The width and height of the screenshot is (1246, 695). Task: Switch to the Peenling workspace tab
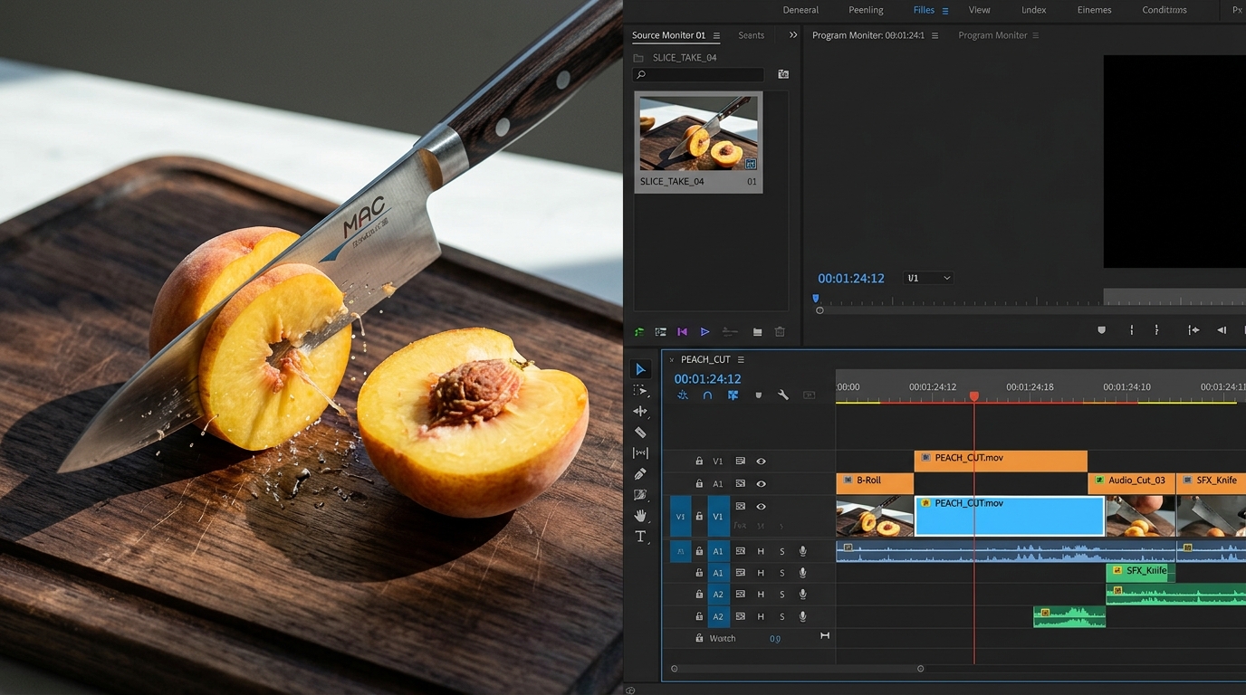866,10
